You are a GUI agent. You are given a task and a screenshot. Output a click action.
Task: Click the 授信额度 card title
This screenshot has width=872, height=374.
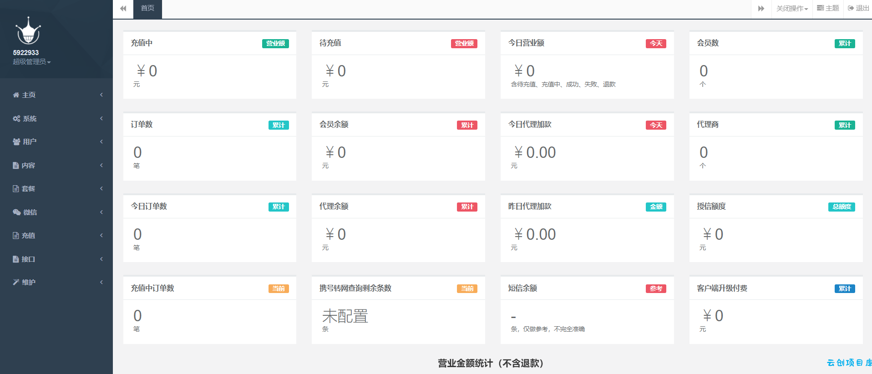pyautogui.click(x=711, y=207)
